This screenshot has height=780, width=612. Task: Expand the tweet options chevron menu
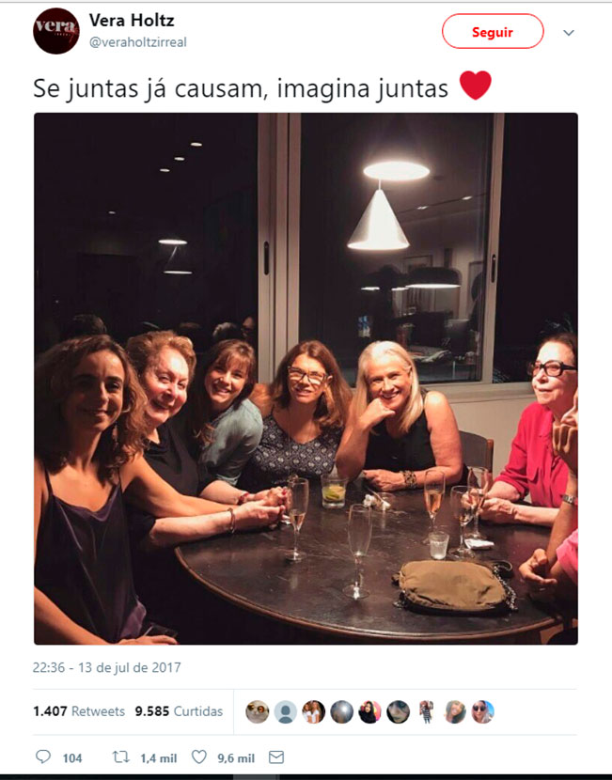click(569, 33)
